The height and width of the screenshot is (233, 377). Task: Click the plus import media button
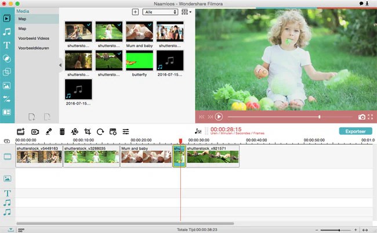135,12
